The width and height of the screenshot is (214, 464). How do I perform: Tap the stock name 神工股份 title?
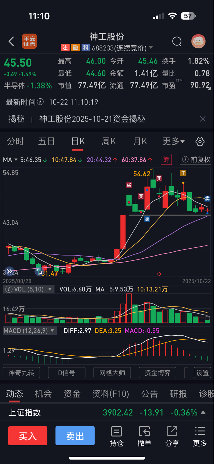pyautogui.click(x=107, y=37)
